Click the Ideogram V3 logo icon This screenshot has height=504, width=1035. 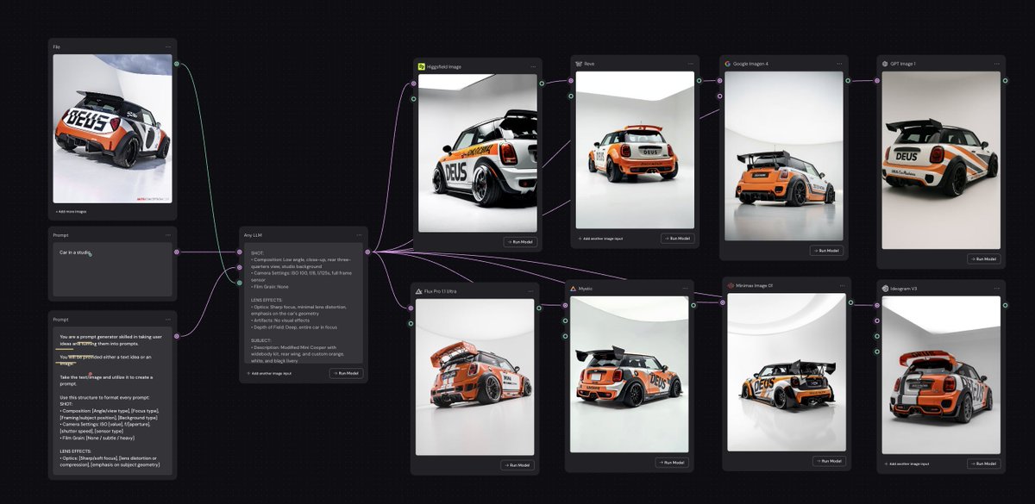tap(885, 288)
